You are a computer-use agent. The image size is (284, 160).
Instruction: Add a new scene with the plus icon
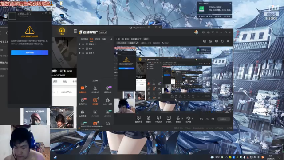coord(111,39)
